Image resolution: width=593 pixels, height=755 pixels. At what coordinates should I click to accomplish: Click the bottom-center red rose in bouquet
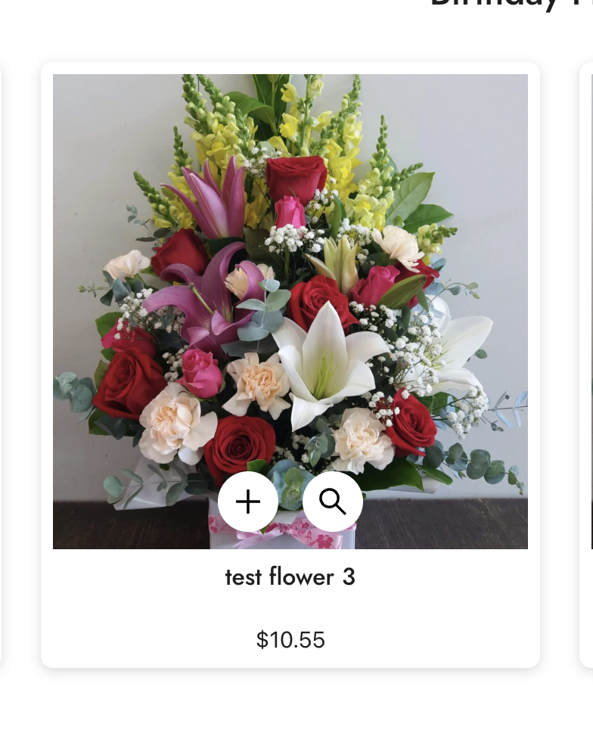coord(240,445)
